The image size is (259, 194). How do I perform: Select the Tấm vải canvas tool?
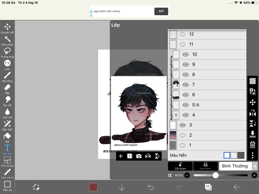pyautogui.click(x=7, y=186)
